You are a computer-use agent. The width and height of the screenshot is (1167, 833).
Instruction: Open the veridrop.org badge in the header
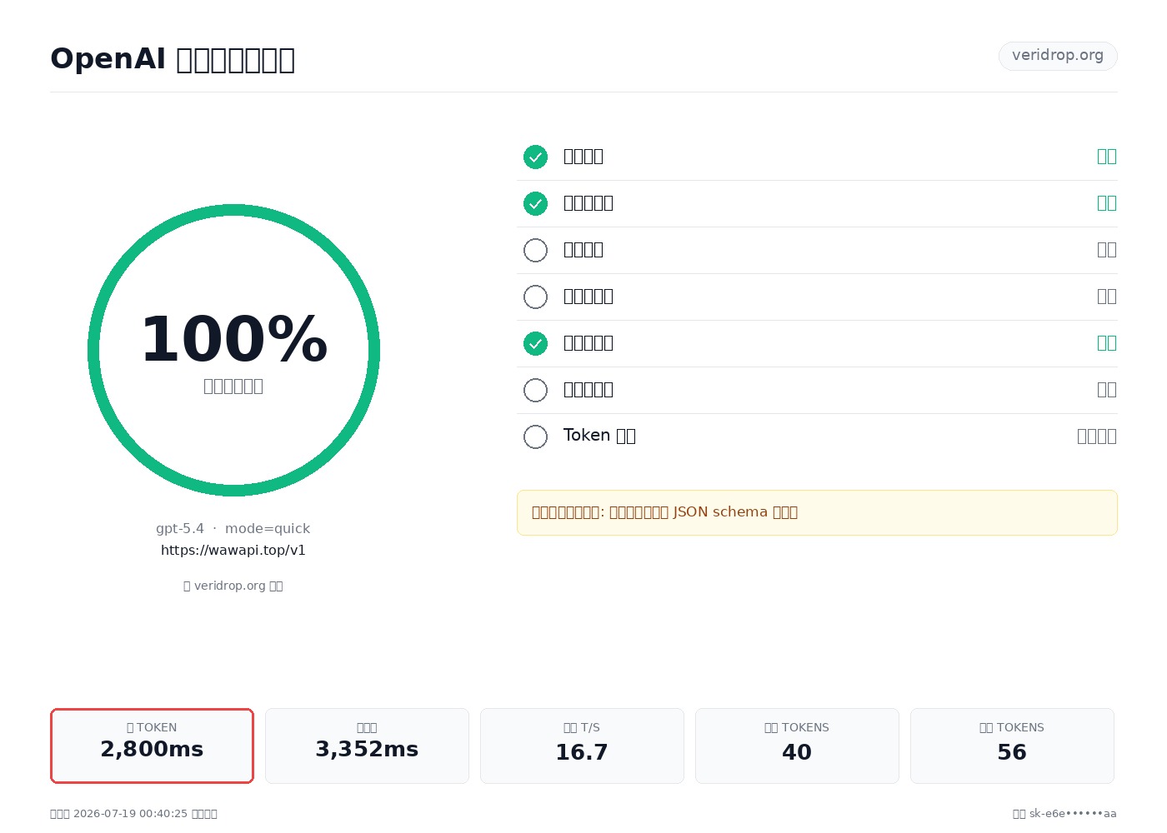[1058, 56]
